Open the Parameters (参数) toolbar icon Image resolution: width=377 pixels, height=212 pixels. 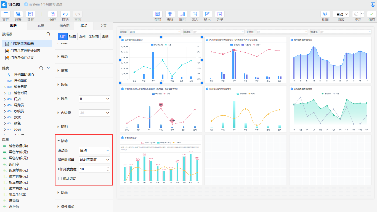tap(30, 14)
